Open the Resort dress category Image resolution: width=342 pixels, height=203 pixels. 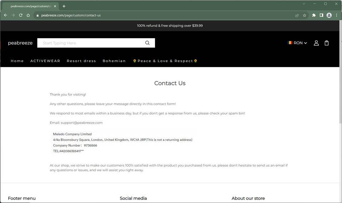[x=81, y=61]
